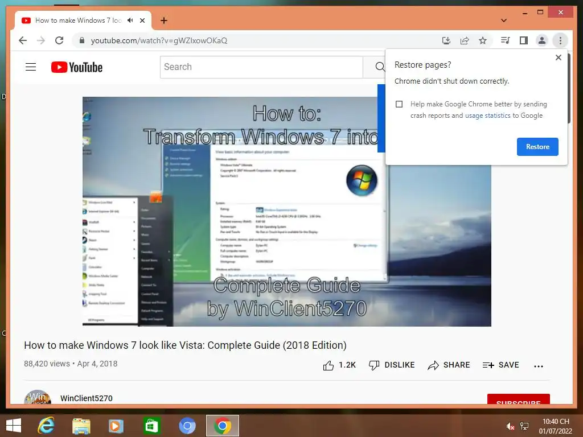Open a new tab with plus button
Viewport: 583px width, 437px height.
tap(164, 20)
